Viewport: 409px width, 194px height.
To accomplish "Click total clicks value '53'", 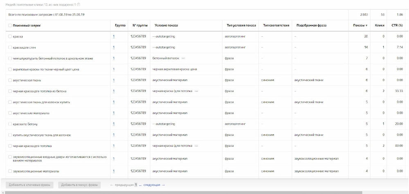I will pos(383,15).
